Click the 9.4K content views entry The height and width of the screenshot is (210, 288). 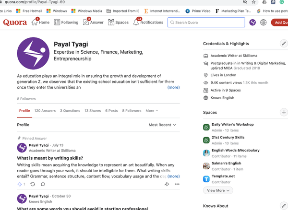[x=240, y=82]
